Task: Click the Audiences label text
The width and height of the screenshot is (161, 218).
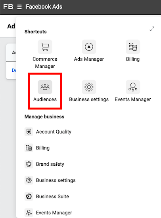Action: (45, 99)
